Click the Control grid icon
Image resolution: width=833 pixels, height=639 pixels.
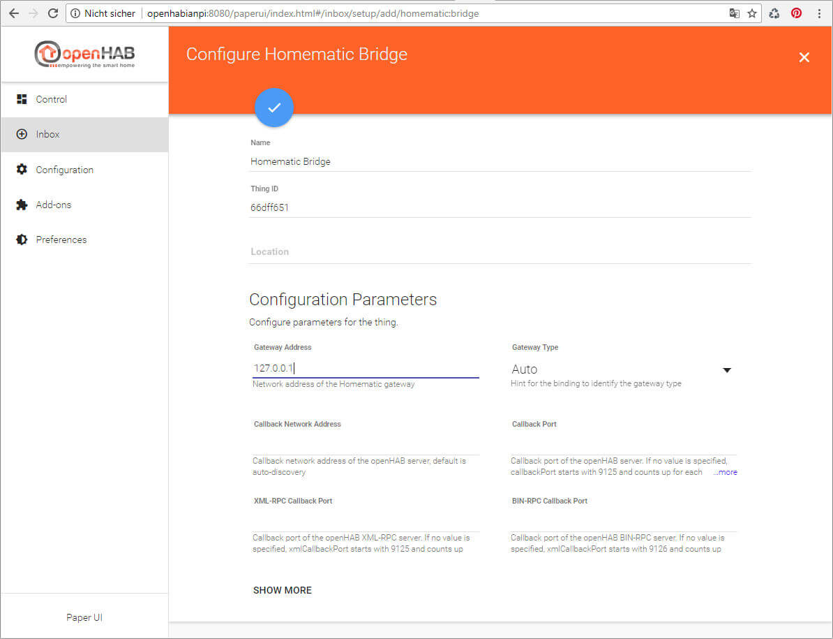(x=22, y=99)
